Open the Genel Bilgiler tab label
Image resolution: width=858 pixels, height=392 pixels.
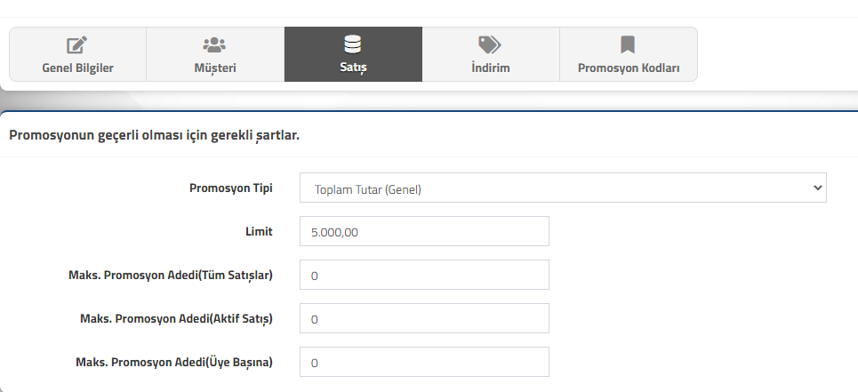(x=77, y=68)
